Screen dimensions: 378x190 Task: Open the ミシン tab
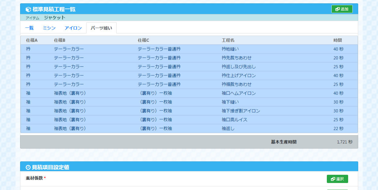49,28
